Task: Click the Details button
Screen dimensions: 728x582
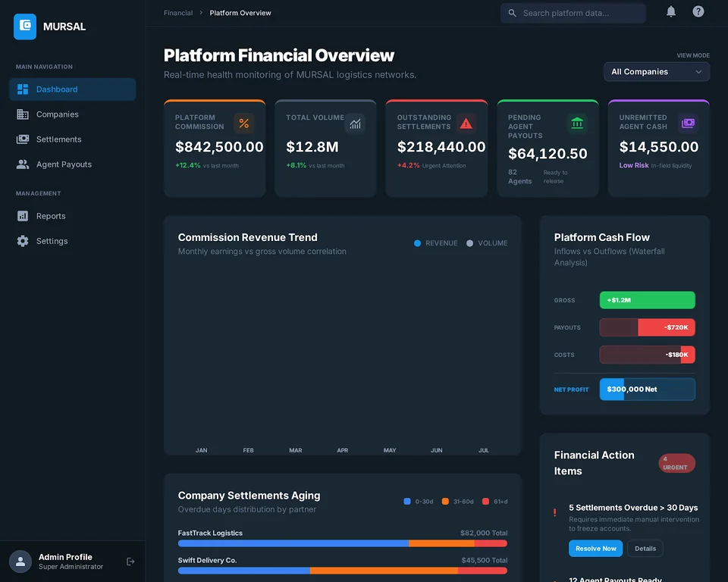Action: [x=645, y=549]
